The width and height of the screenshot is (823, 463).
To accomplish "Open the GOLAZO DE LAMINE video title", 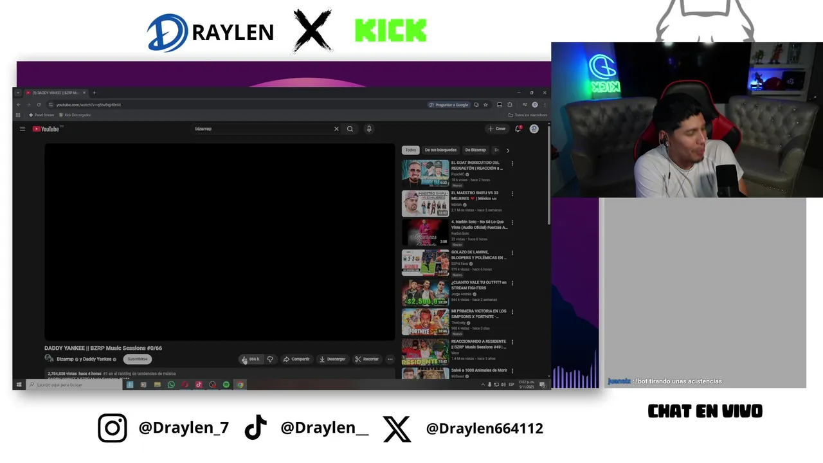I will tap(479, 255).
